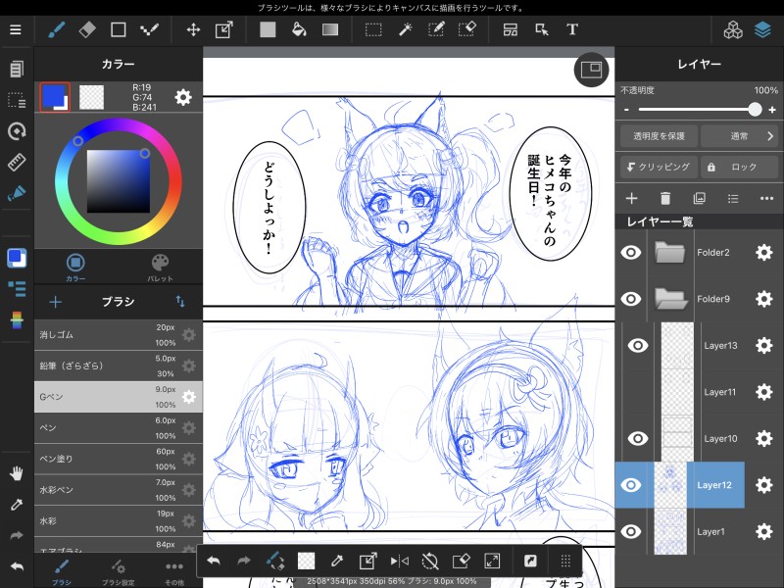
Task: Click the layer opacity slider handle
Action: pos(755,110)
